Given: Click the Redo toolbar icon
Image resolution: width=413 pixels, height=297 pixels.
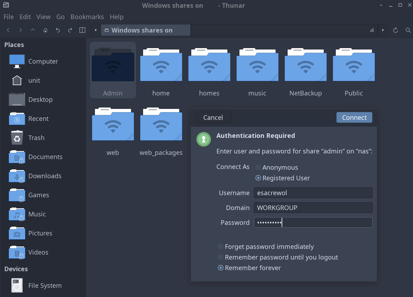Looking at the screenshot, I should [x=70, y=30].
